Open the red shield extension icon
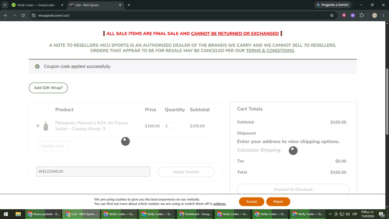The image size is (389, 219). 344,15
